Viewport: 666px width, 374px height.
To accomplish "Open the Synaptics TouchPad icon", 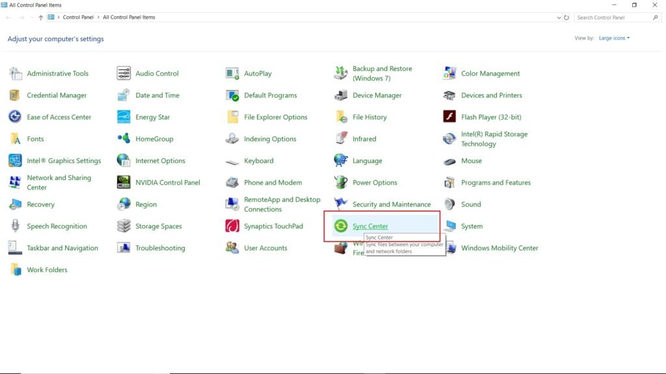I will click(232, 226).
